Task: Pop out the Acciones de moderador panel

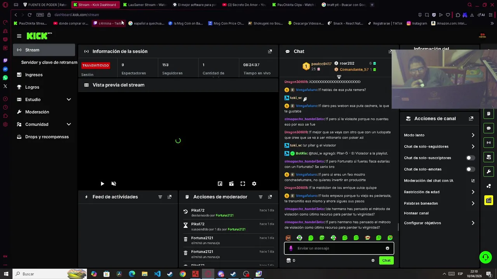Action: (270, 197)
